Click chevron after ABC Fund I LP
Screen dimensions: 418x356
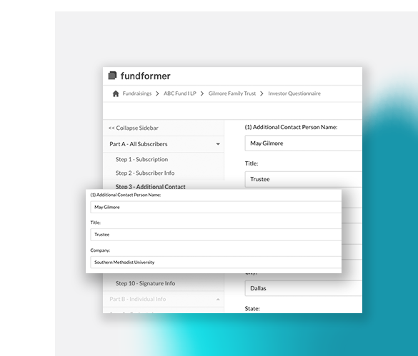click(202, 93)
